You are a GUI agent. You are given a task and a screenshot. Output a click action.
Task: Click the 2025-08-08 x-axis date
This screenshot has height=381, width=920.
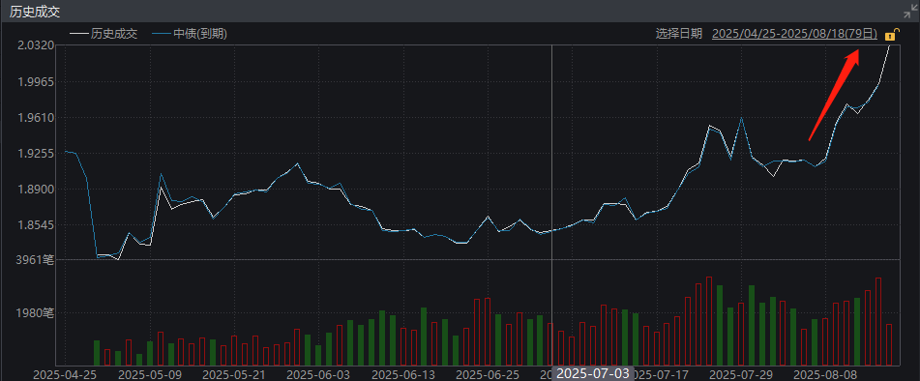click(x=825, y=374)
